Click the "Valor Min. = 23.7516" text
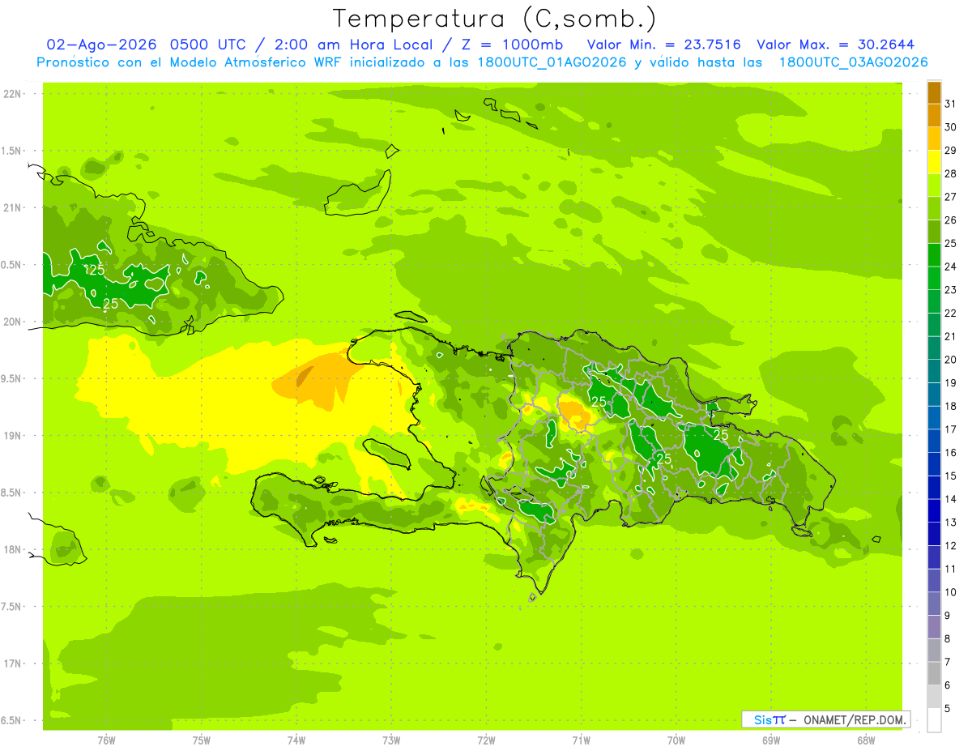972x751 pixels. 664,45
